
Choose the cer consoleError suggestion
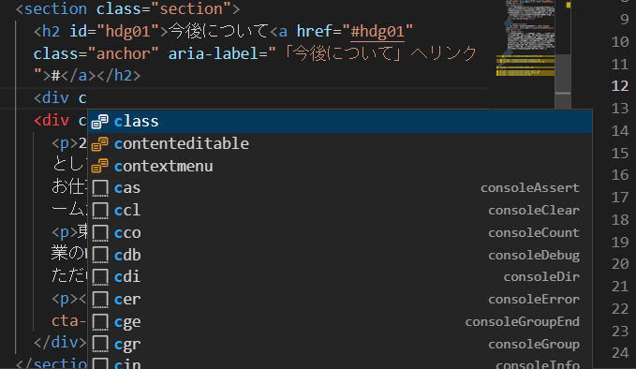340,300
